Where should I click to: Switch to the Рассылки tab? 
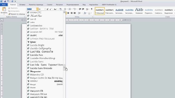(x=59, y=5)
